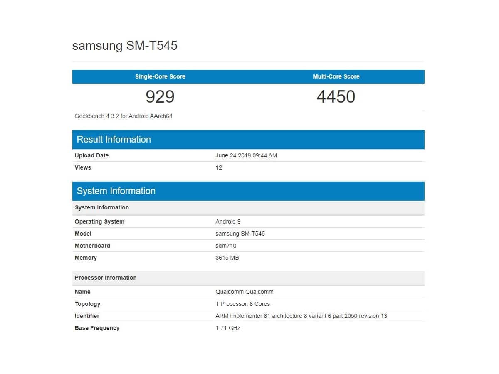The width and height of the screenshot is (499, 374).
Task: Click the Base Frequency label
Action: (97, 328)
